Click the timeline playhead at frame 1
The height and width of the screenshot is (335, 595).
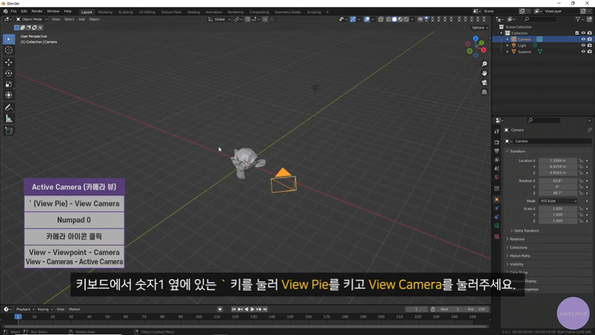coord(17,316)
